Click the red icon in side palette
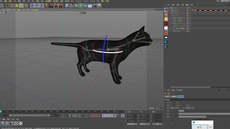 coord(166,24)
